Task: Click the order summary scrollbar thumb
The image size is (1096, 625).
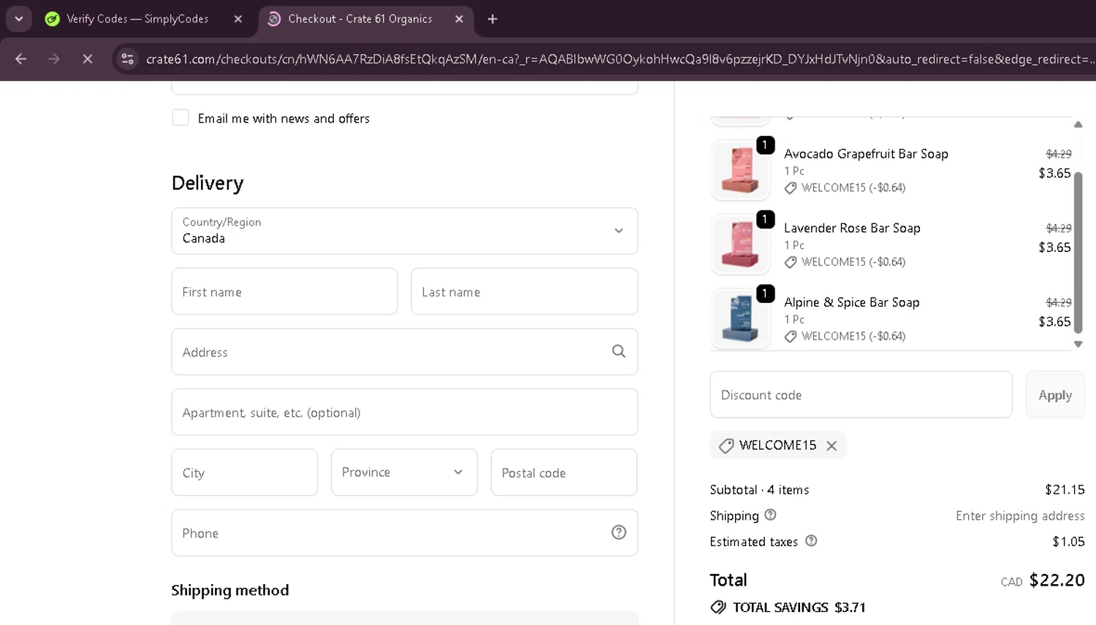Action: tap(1078, 253)
